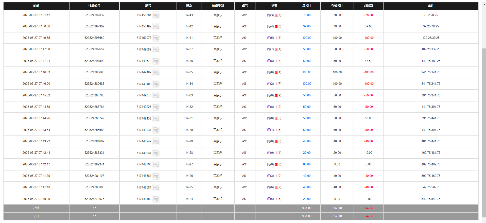Open replay icon for round 717450301
The height and width of the screenshot is (223, 486).
pyautogui.click(x=156, y=15)
